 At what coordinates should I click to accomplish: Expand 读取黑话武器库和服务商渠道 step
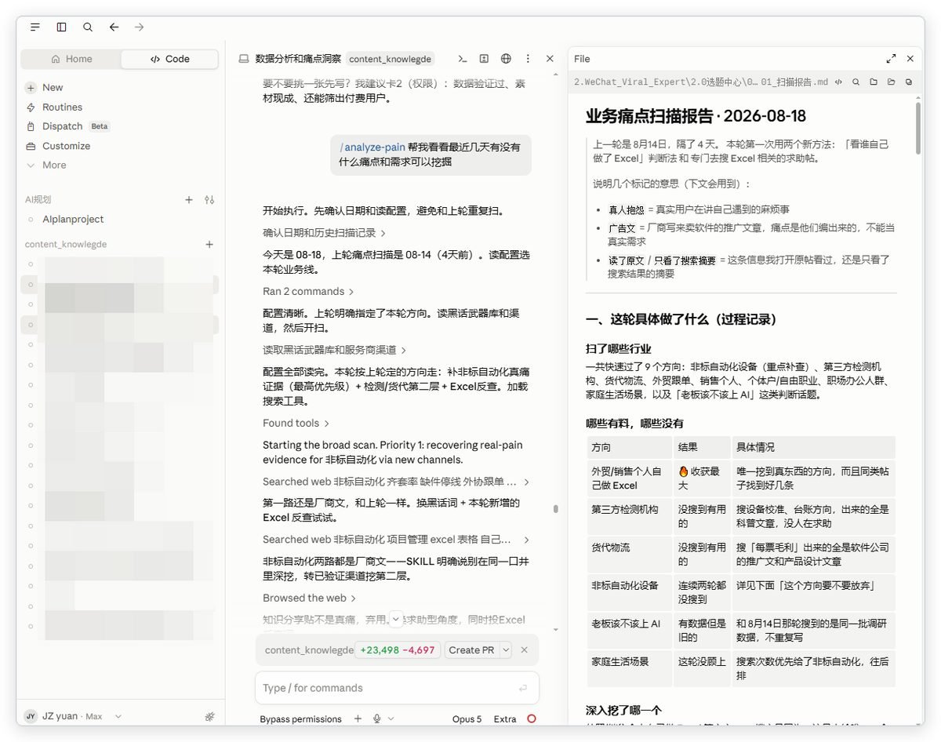click(335, 350)
